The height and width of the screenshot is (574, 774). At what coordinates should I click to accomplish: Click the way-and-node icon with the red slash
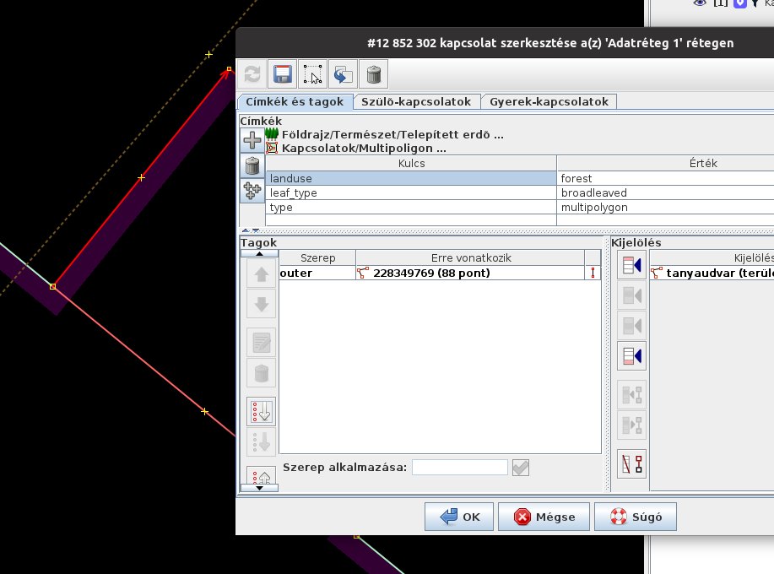point(632,464)
